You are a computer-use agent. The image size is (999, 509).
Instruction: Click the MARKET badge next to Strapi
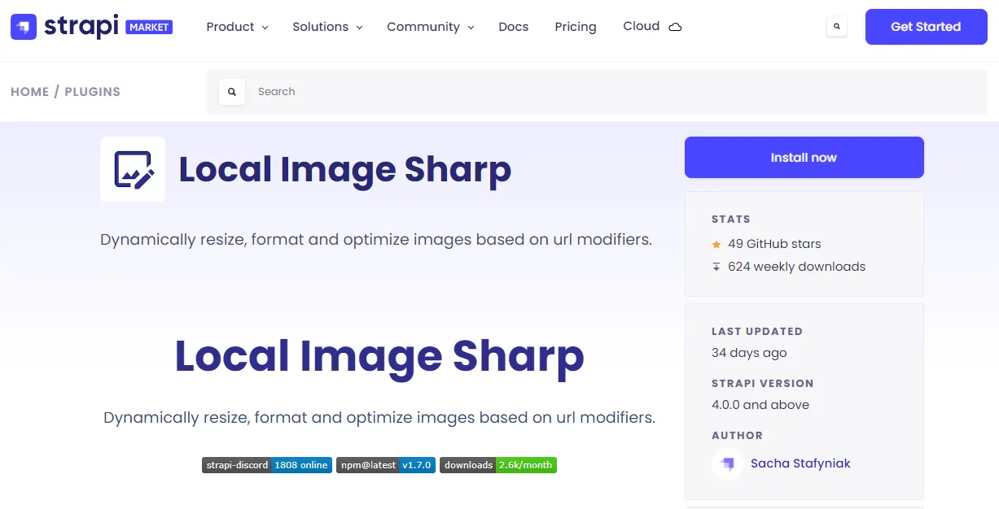pyautogui.click(x=149, y=27)
